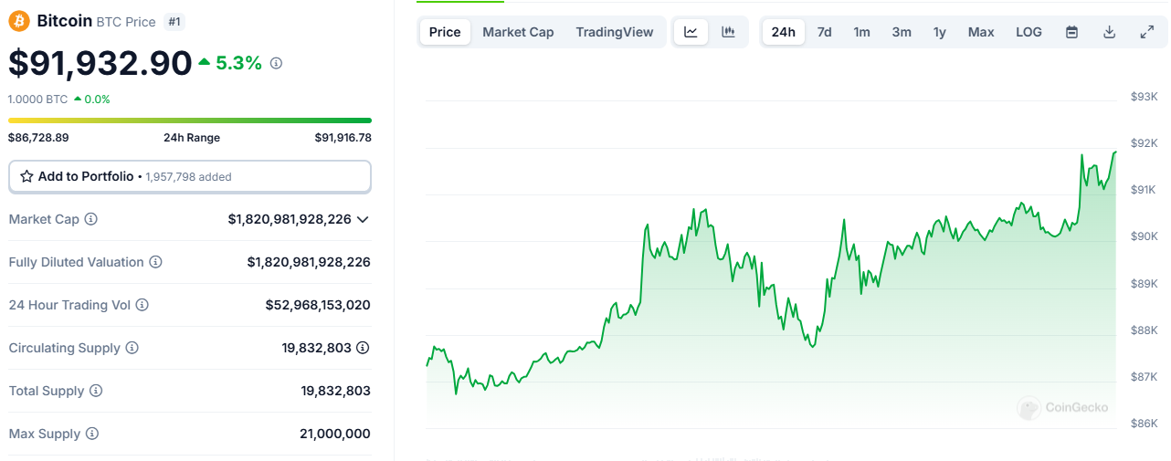Click info icon next to Market Cap
The height and width of the screenshot is (461, 1171).
91,219
